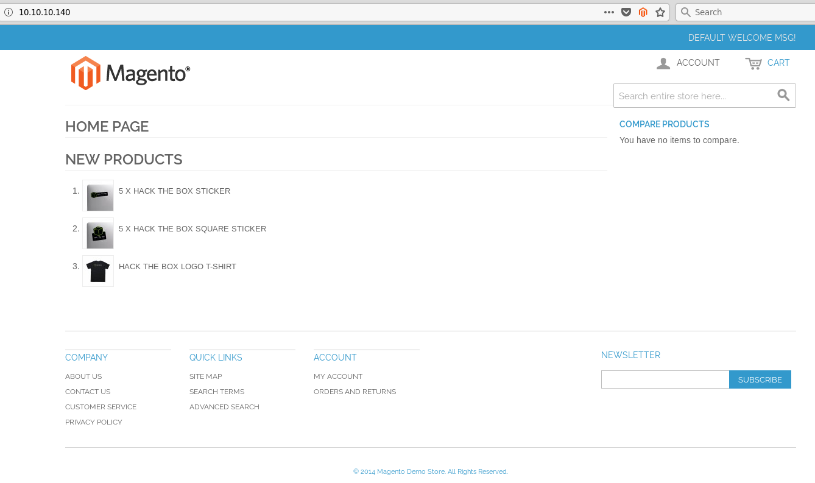Viewport: 815px width, 483px height.
Task: Open the shopping Cart
Action: coord(767,63)
